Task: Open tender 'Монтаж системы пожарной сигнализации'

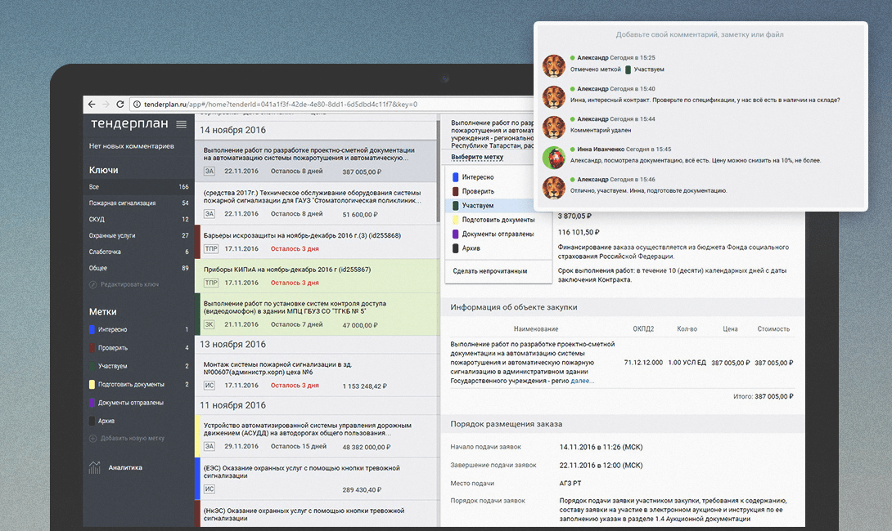Action: pyautogui.click(x=318, y=375)
